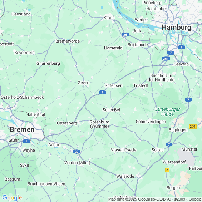
Task: Select the Zeven town label
Action: click(x=84, y=83)
